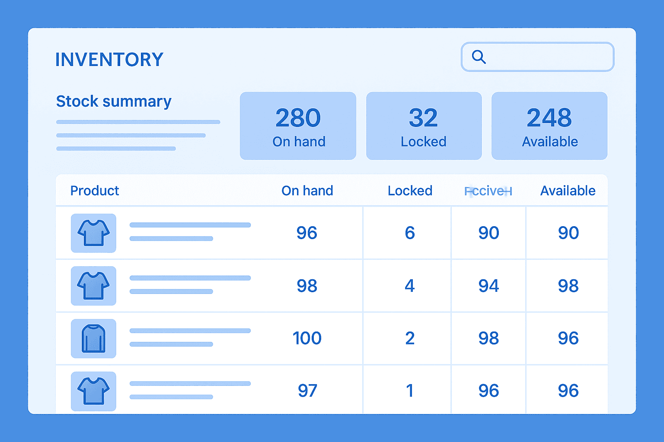Sort by the Available column header
Image resolution: width=664 pixels, height=442 pixels.
pyautogui.click(x=568, y=191)
